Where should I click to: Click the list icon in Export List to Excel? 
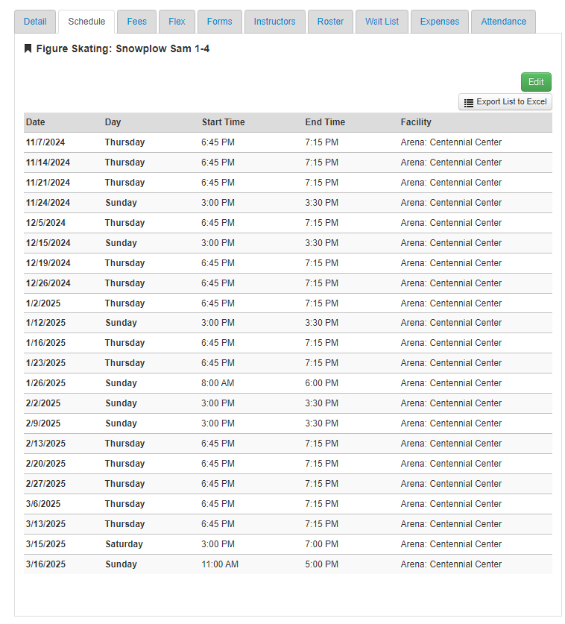469,102
